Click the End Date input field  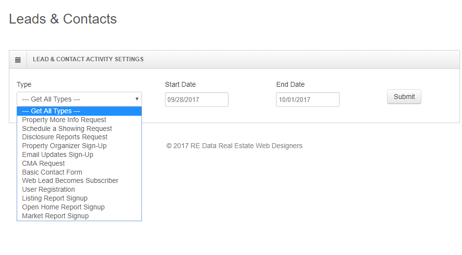point(308,100)
